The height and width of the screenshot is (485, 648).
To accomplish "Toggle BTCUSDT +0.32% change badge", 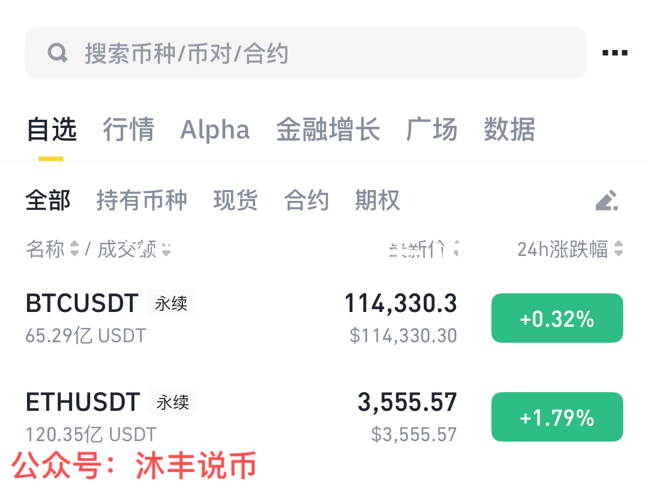I will pyautogui.click(x=557, y=319).
